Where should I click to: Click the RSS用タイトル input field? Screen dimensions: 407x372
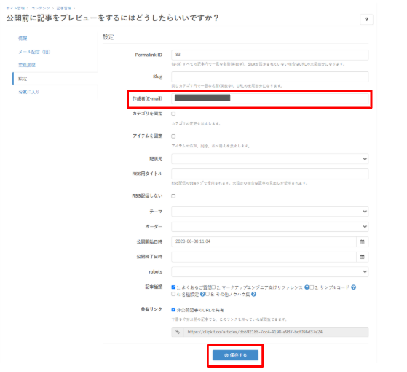coord(270,174)
